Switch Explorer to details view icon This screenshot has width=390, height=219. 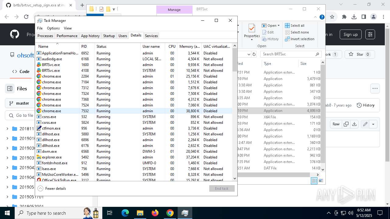point(314,181)
